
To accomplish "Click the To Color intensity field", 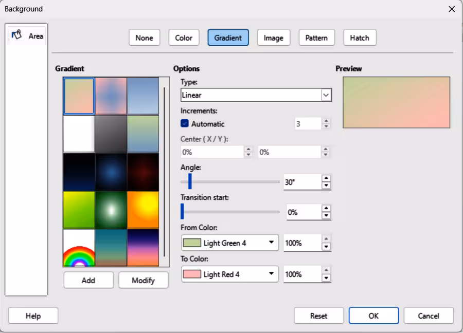I will [x=302, y=274].
